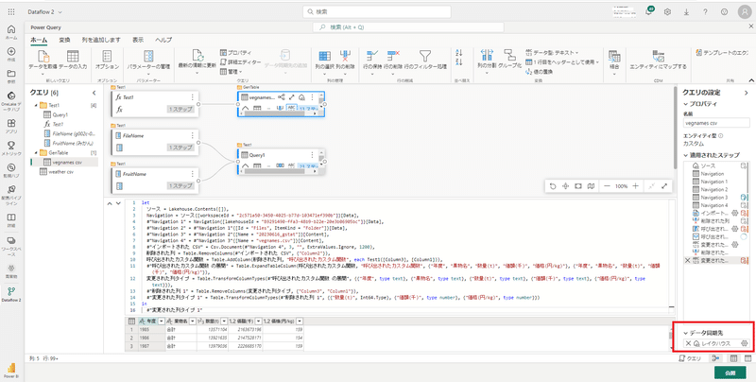756x382 pixels.
Task: Zoom out the diagram with the minus
Action: 607,185
